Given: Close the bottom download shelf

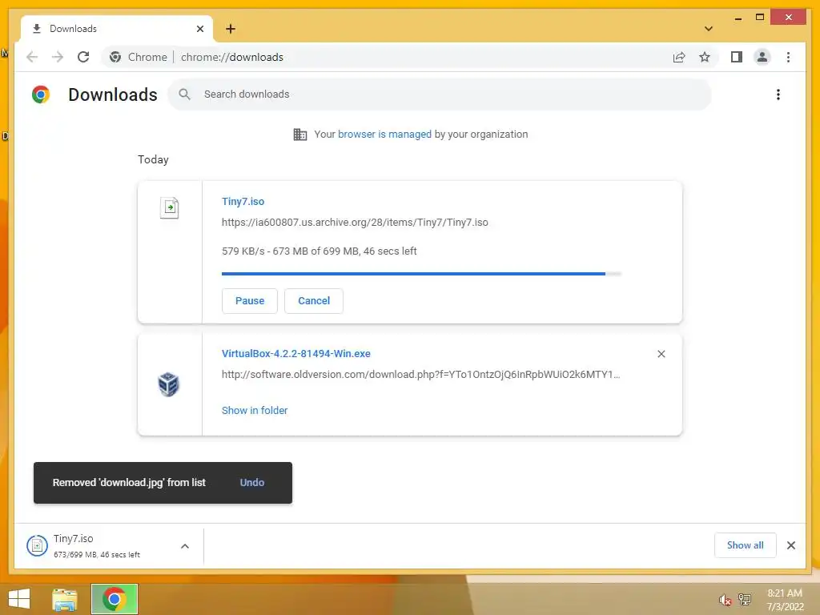Looking at the screenshot, I should 790,545.
